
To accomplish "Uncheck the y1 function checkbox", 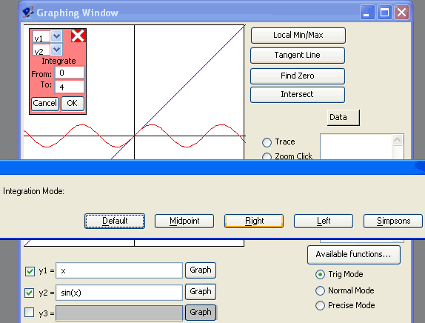I will pos(30,271).
